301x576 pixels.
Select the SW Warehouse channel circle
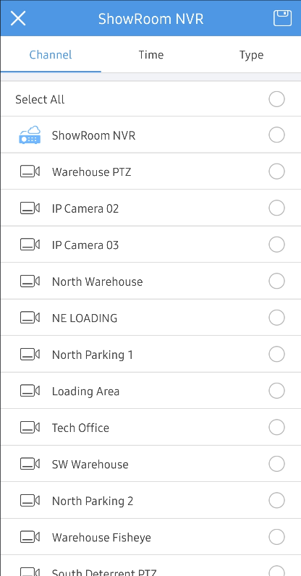(276, 464)
